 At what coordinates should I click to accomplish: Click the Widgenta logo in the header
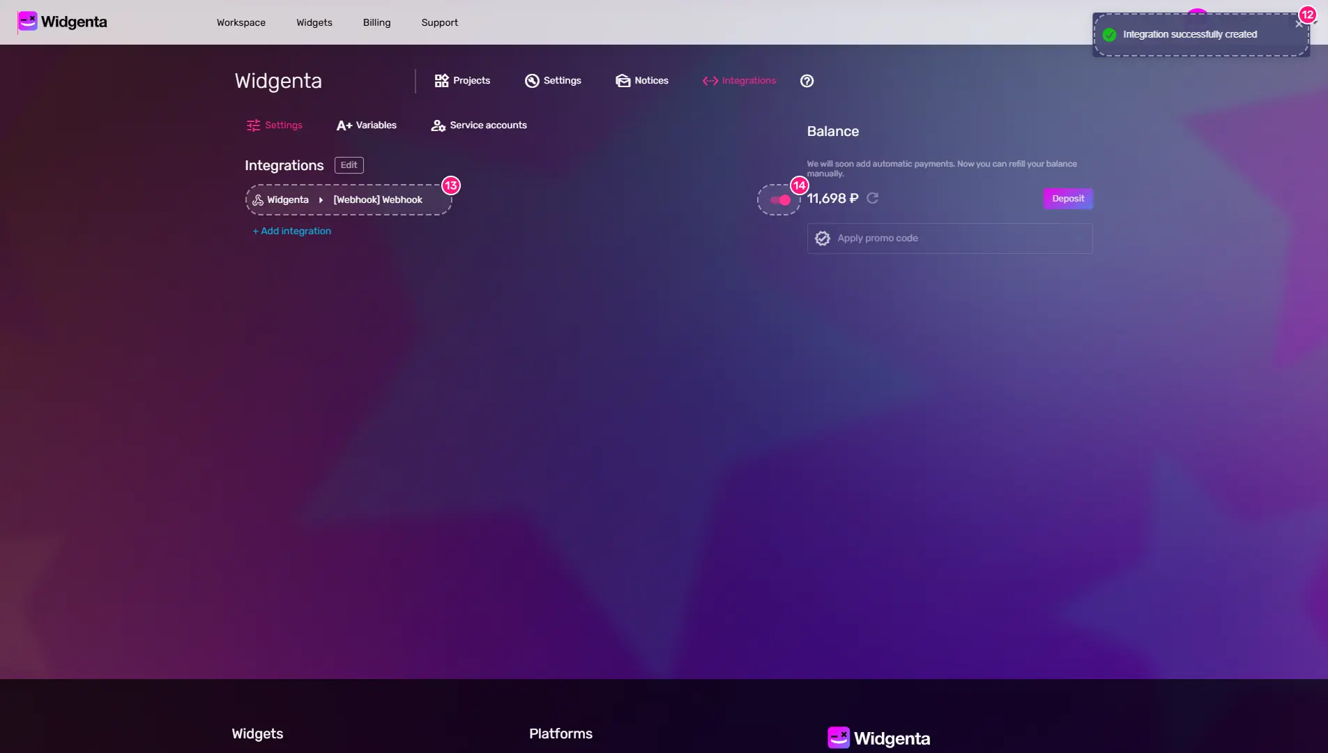tap(61, 21)
